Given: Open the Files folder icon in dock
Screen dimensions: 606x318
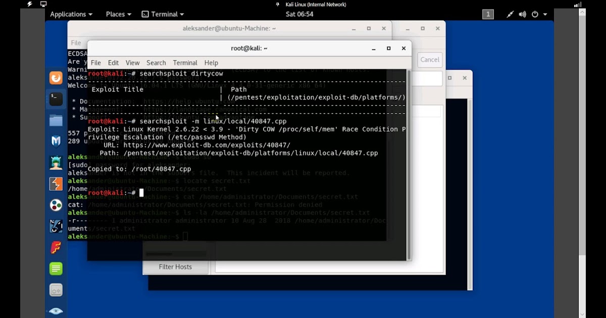Looking at the screenshot, I should tap(56, 121).
